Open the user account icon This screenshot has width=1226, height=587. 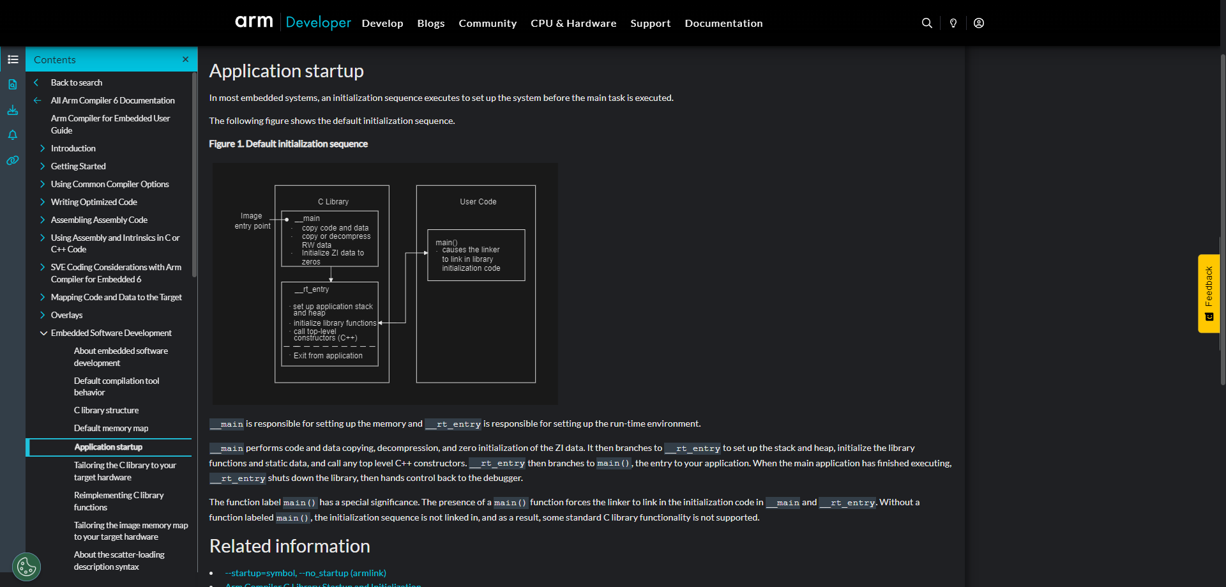(x=979, y=23)
